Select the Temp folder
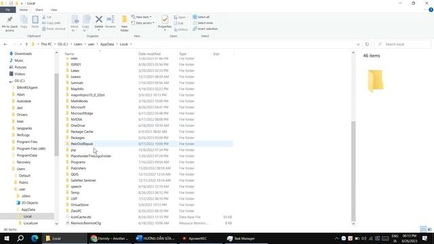Screen dimensions: 434x244 (x=149, y=192)
